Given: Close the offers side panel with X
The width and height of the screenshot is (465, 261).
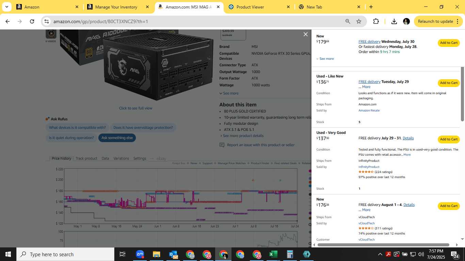Looking at the screenshot, I should (305, 34).
